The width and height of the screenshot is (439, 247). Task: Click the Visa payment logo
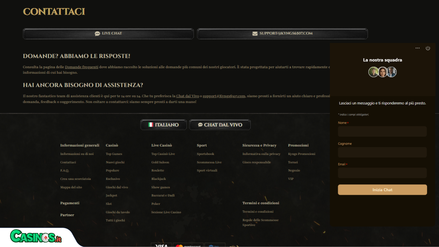tap(161, 246)
